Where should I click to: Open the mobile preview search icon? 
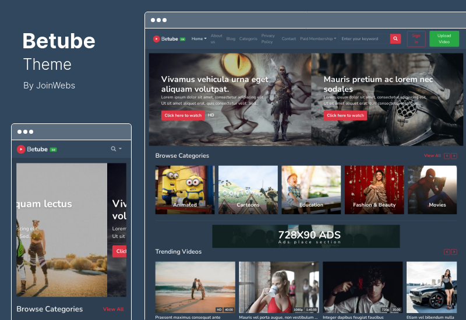(114, 149)
